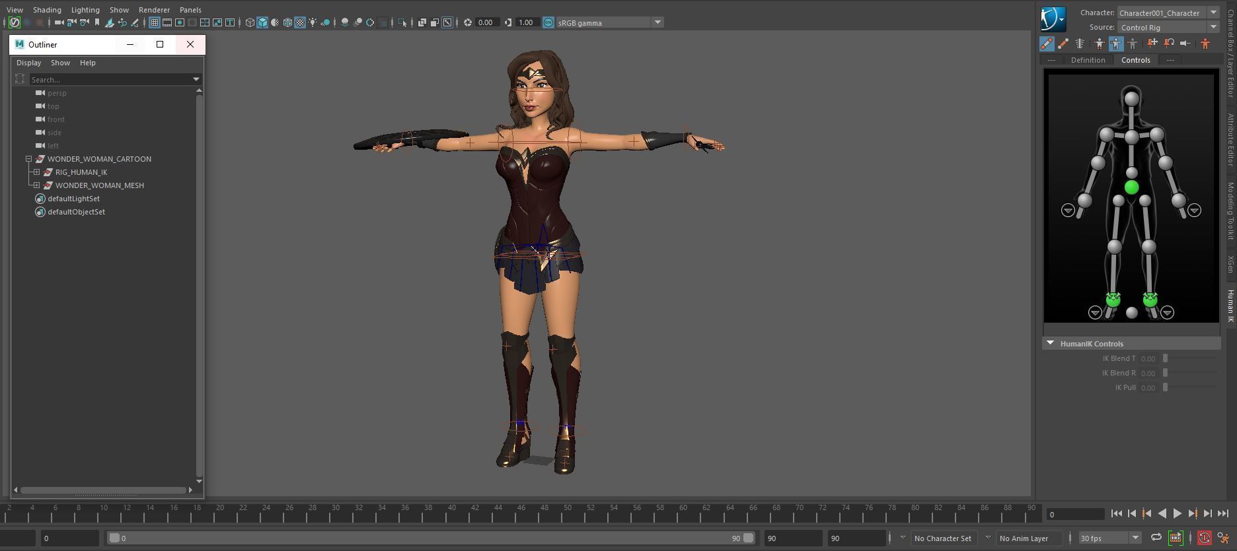This screenshot has width=1237, height=551.
Task: Toggle the viewport Grid icon
Action: (x=154, y=22)
